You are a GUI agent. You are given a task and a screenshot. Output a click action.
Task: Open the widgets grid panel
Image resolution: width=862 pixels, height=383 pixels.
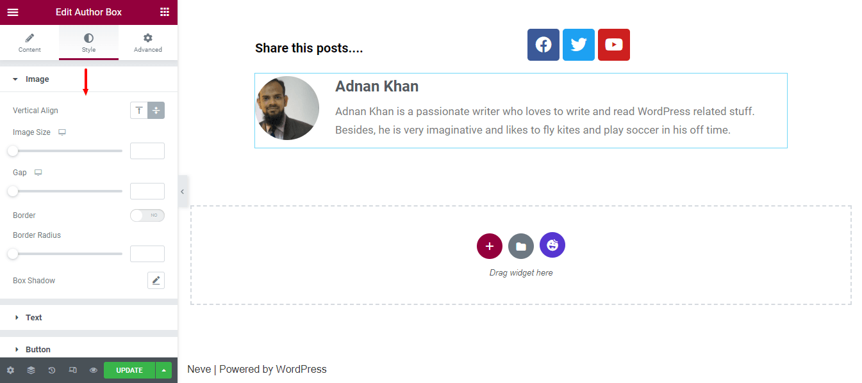point(165,12)
